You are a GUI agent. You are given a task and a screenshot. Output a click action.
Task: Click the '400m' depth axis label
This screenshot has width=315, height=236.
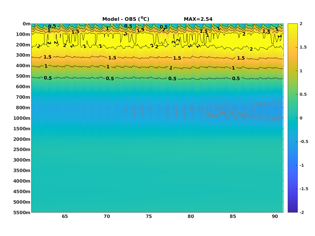point(23,66)
